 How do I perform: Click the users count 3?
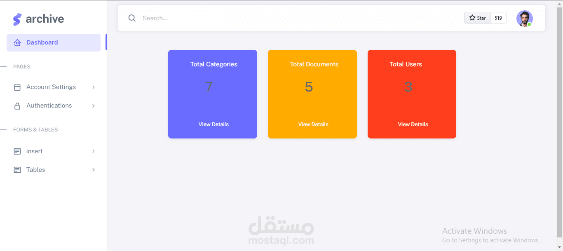click(408, 87)
